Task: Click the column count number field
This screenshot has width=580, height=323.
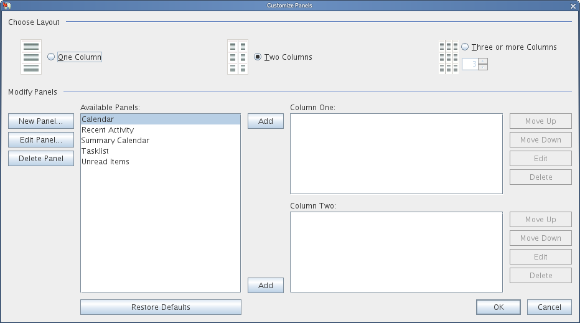Action: point(470,64)
